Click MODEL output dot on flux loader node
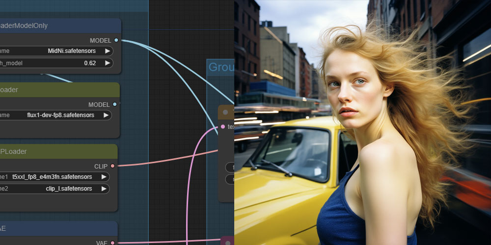This screenshot has width=491, height=245. pos(114,104)
